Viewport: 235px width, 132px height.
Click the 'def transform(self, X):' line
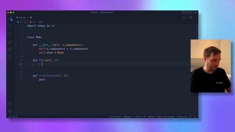pos(51,76)
